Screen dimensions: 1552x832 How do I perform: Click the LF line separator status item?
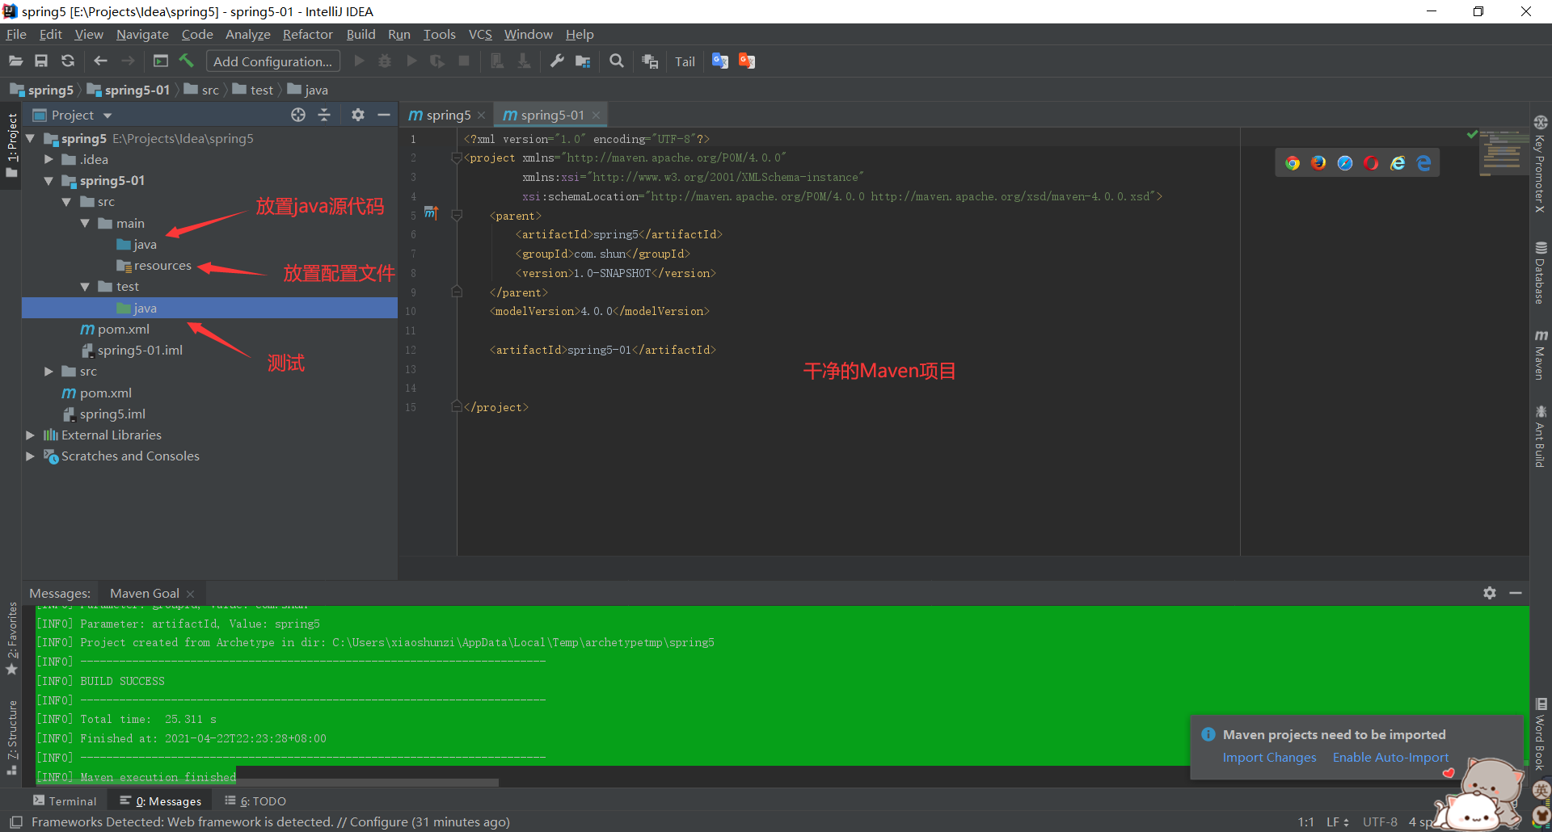click(1337, 821)
